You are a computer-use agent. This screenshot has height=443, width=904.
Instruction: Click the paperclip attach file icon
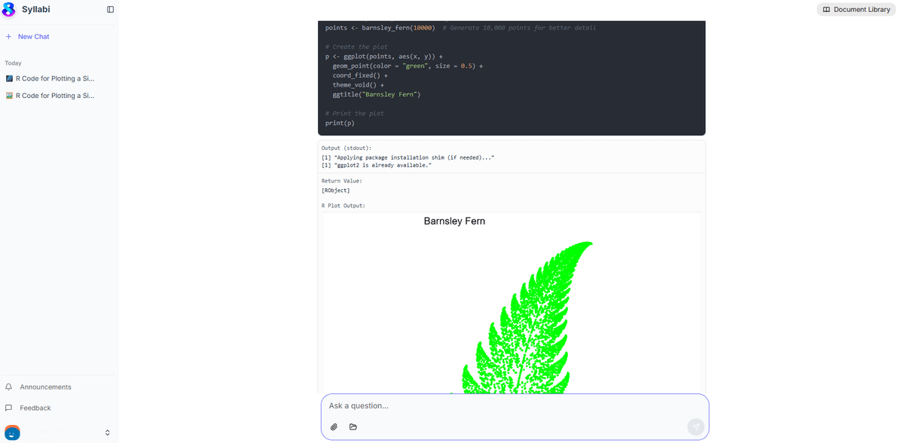tap(334, 427)
